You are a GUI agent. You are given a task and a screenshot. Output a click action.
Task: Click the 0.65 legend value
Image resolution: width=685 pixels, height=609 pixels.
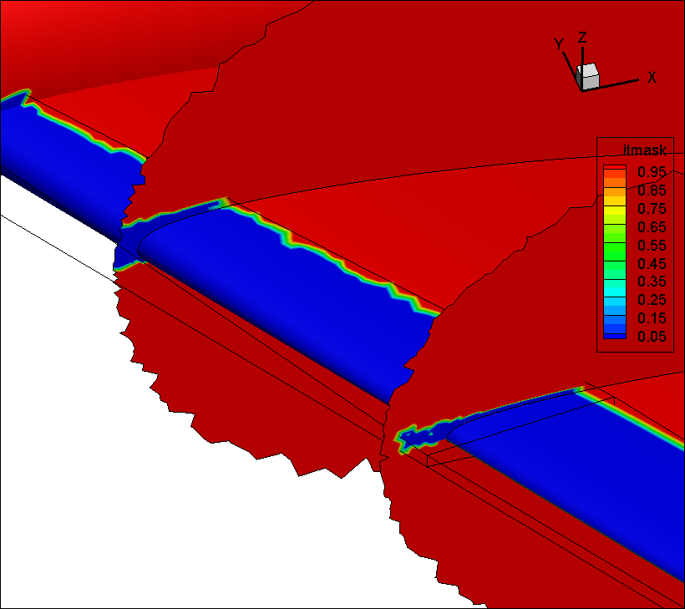pyautogui.click(x=652, y=226)
